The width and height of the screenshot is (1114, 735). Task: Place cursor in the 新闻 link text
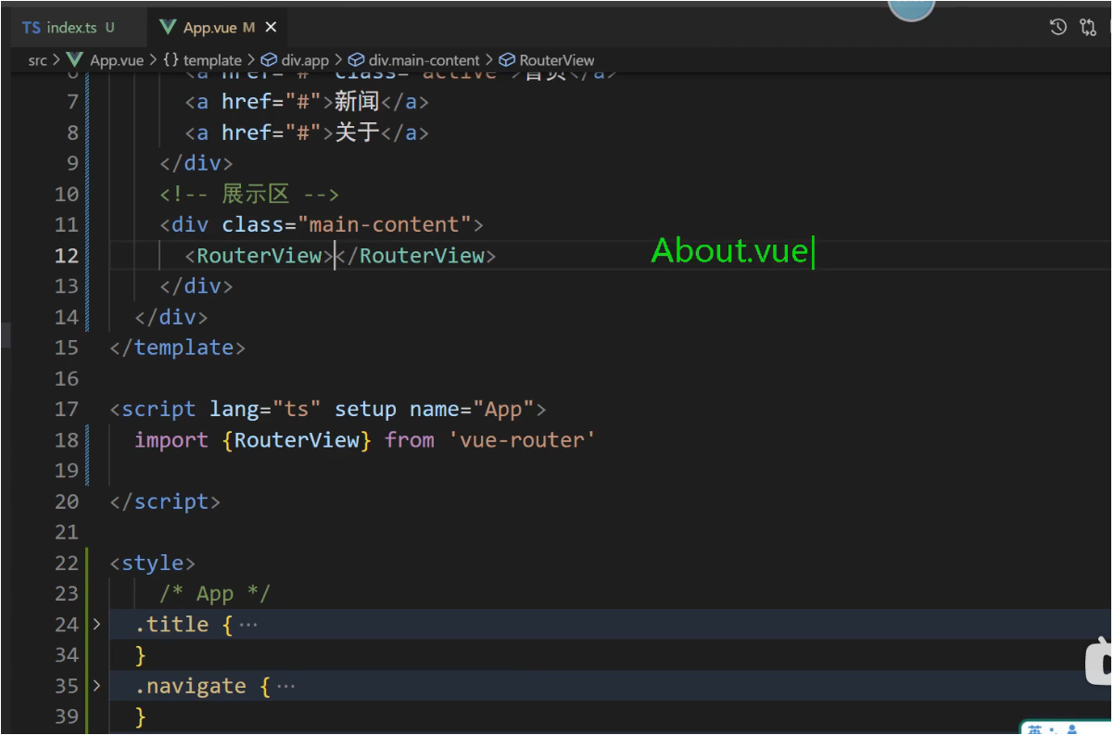click(358, 102)
